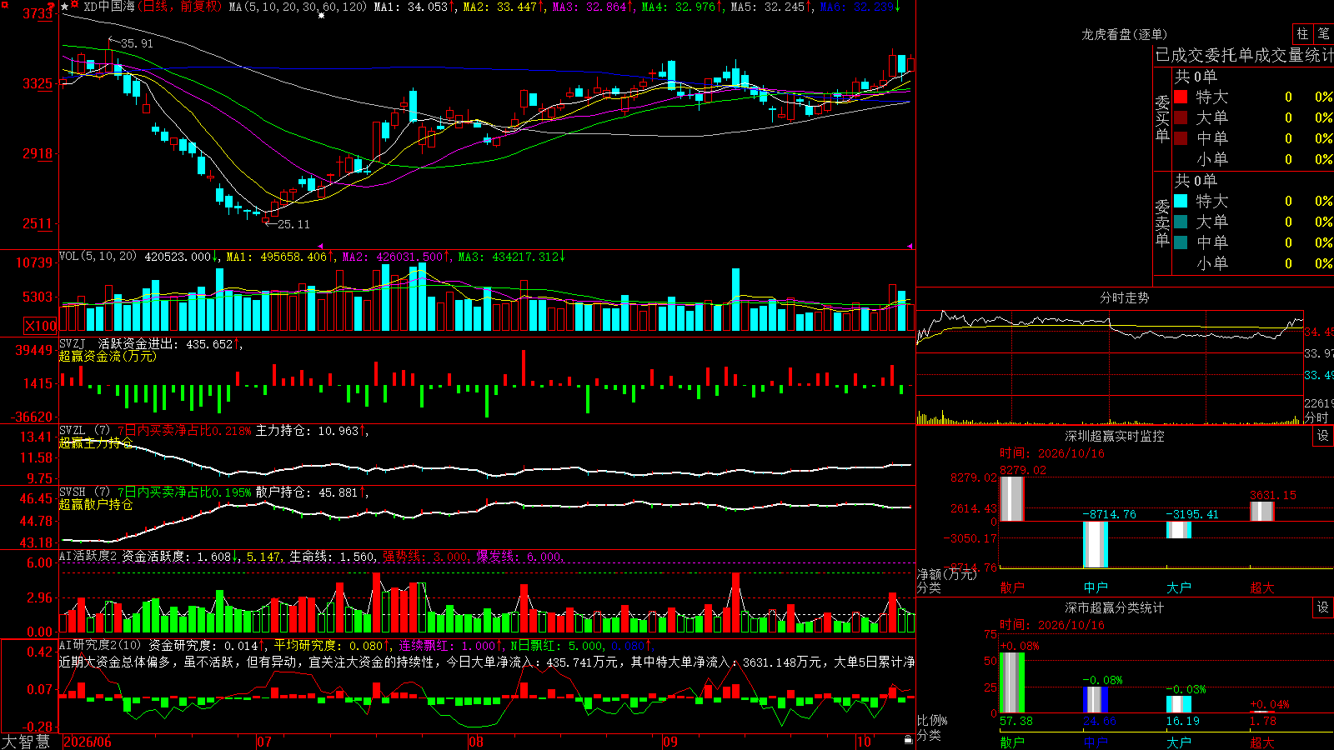
Task: Click the teal 大单 sell swatch
Action: pyautogui.click(x=1181, y=222)
